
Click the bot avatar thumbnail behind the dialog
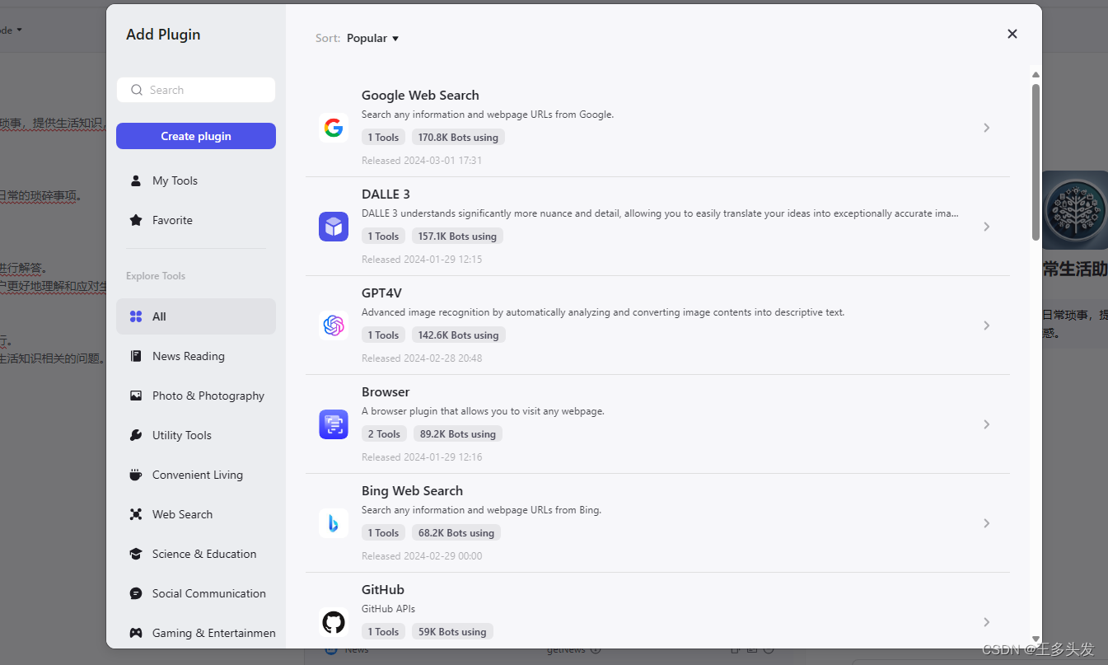point(1075,210)
